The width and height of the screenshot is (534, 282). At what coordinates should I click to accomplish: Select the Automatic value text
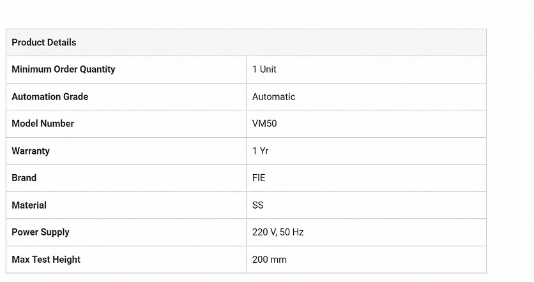(x=273, y=96)
